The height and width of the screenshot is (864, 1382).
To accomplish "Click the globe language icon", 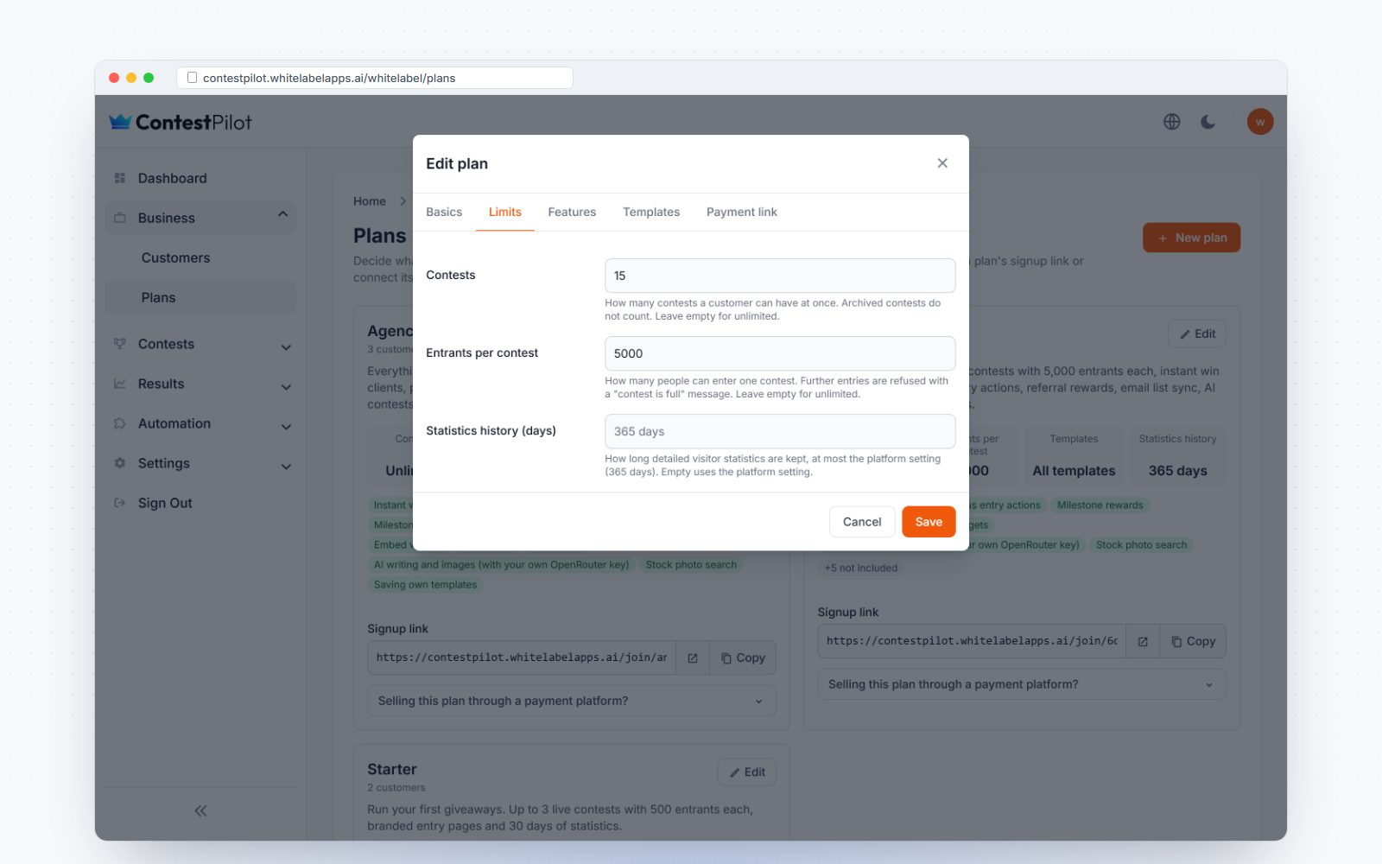I will tap(1171, 122).
